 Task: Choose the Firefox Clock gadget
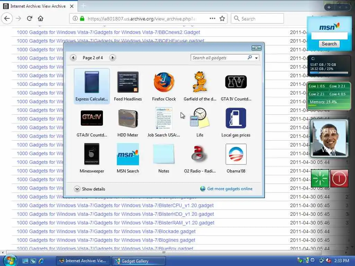[x=164, y=86]
